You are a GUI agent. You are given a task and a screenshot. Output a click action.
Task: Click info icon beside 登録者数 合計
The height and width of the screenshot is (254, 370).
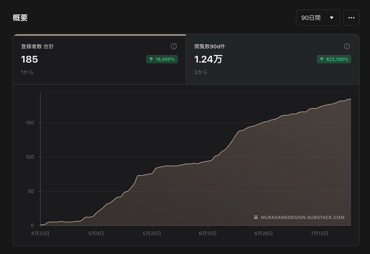point(174,46)
